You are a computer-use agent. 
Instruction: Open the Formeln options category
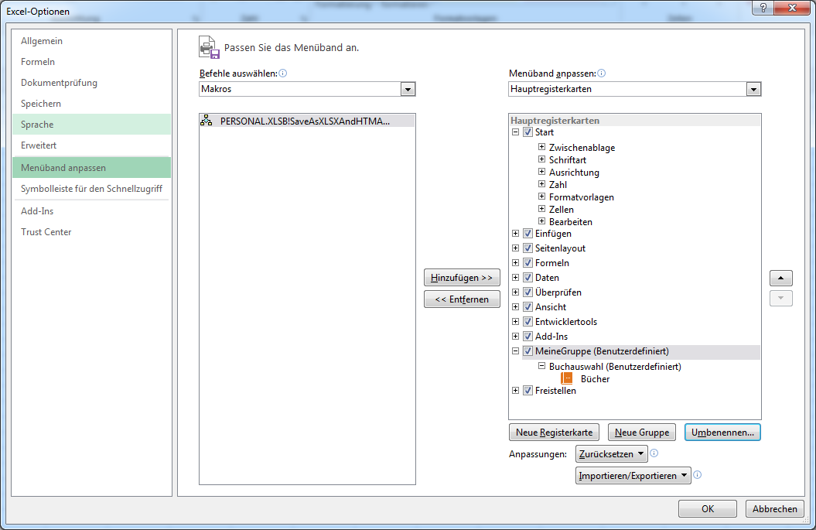tap(38, 62)
